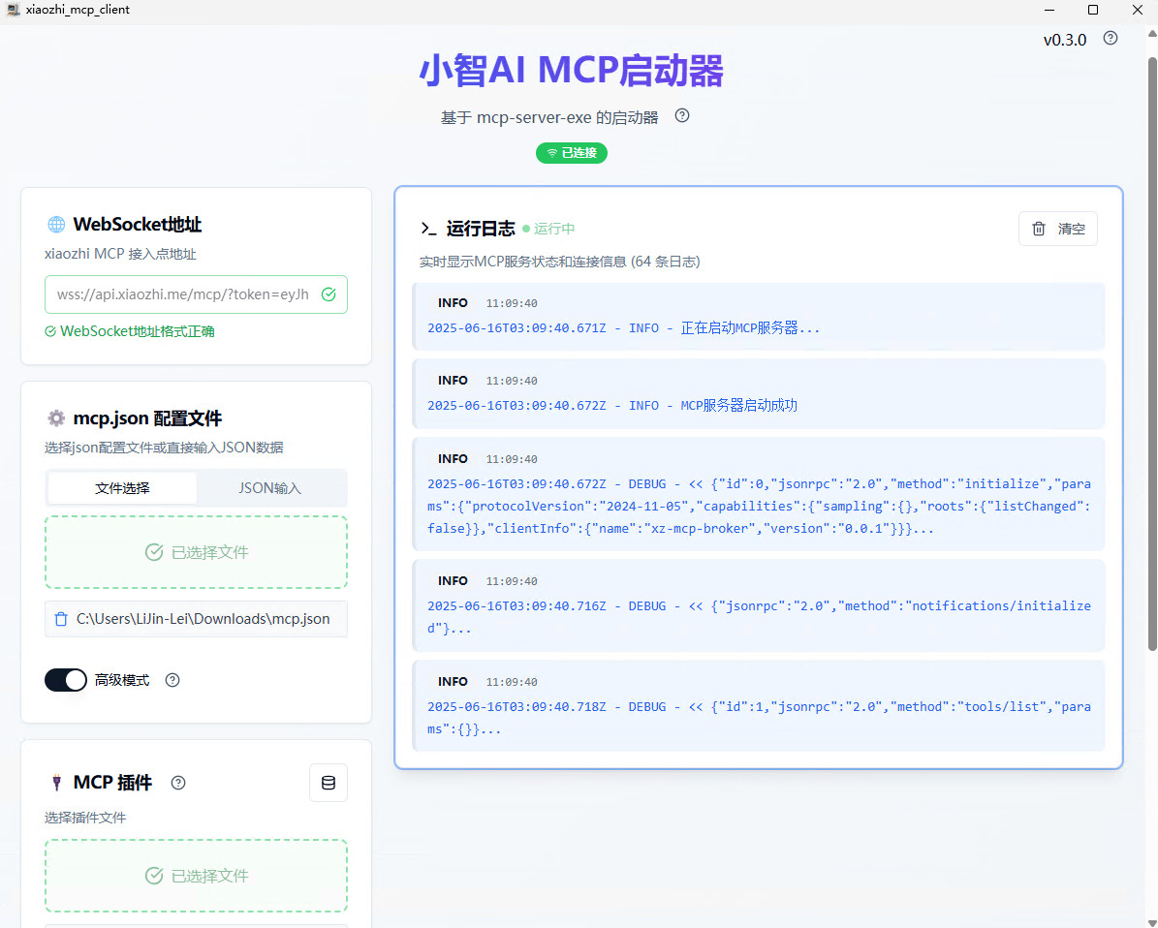Clear the log with the 清空 button
Viewport: 1158px width, 928px height.
(x=1058, y=229)
